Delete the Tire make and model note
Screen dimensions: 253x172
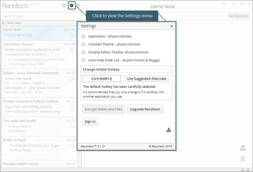73,126
